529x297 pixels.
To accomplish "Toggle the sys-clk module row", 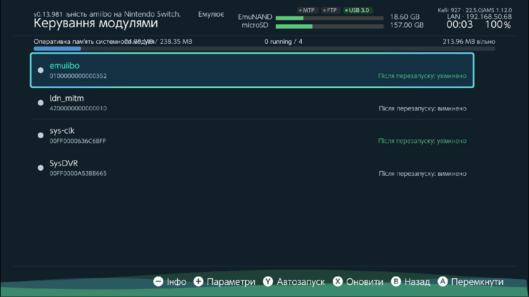I will pyautogui.click(x=252, y=136).
